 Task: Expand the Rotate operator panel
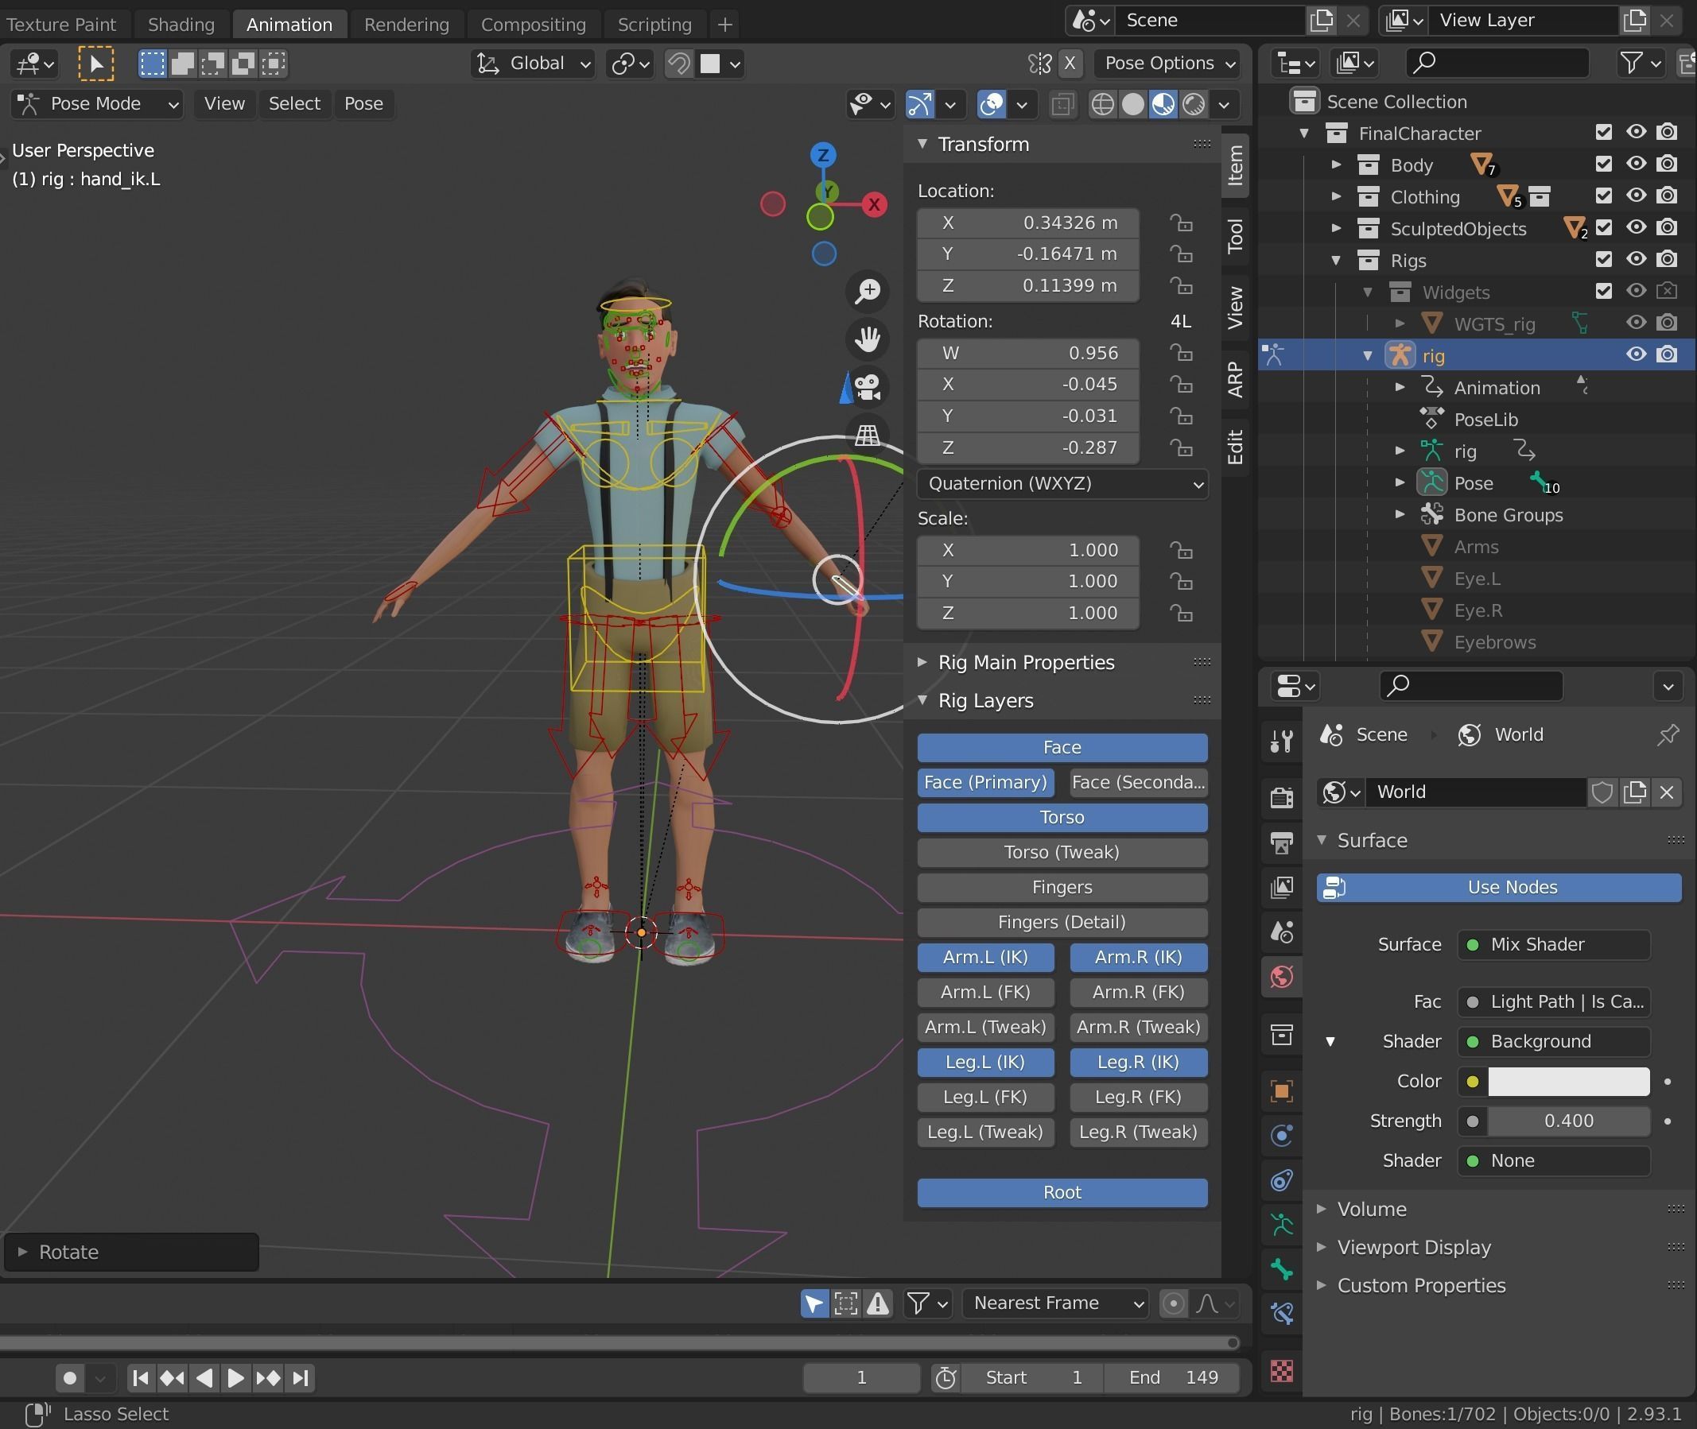pyautogui.click(x=23, y=1253)
